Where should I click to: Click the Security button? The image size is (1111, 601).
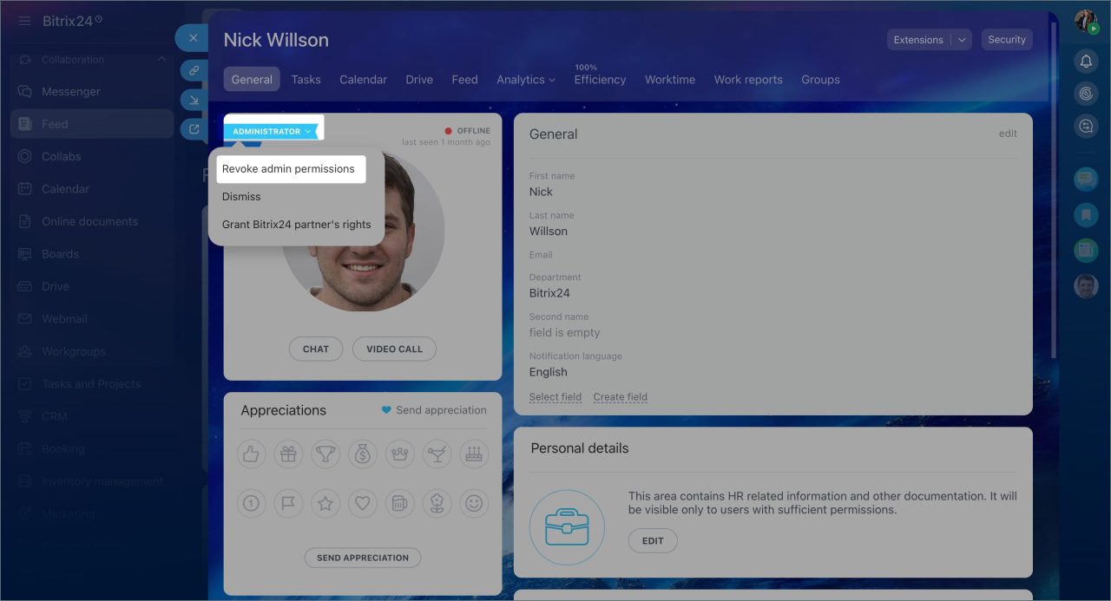coord(1006,40)
